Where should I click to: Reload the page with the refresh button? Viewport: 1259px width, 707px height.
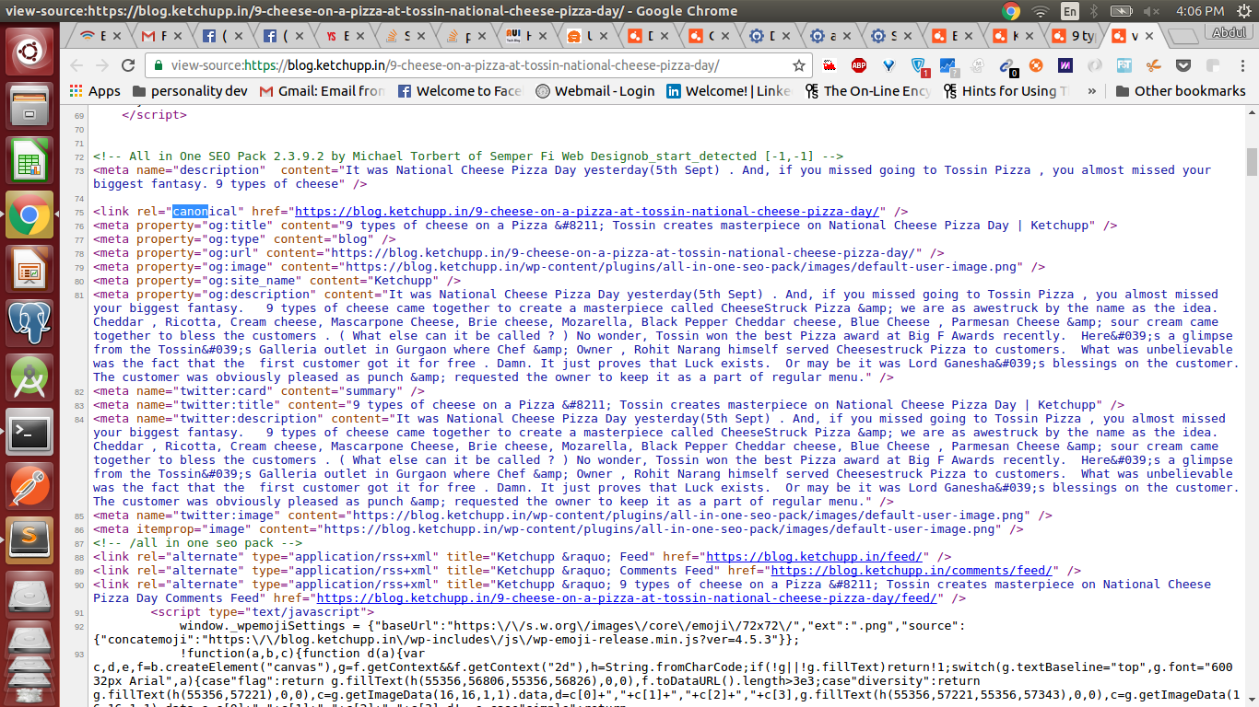pyautogui.click(x=128, y=66)
